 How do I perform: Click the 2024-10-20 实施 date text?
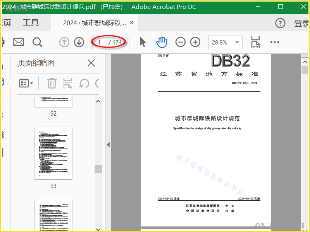click(x=249, y=199)
